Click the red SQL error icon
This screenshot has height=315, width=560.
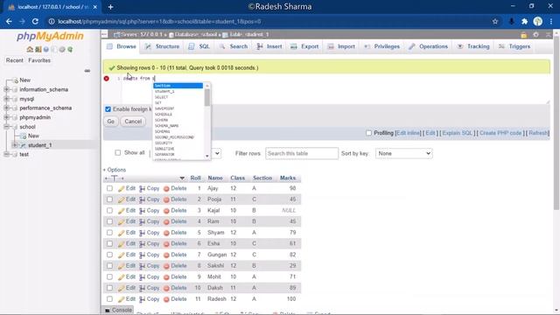tap(107, 78)
